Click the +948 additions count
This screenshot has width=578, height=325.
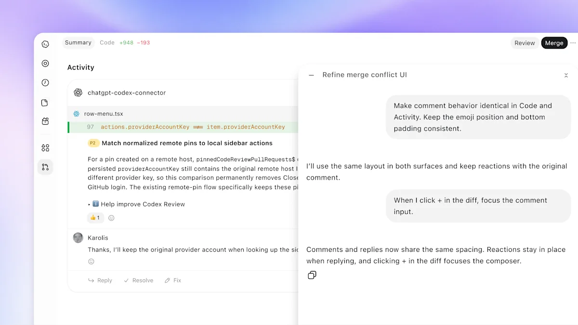(x=126, y=42)
